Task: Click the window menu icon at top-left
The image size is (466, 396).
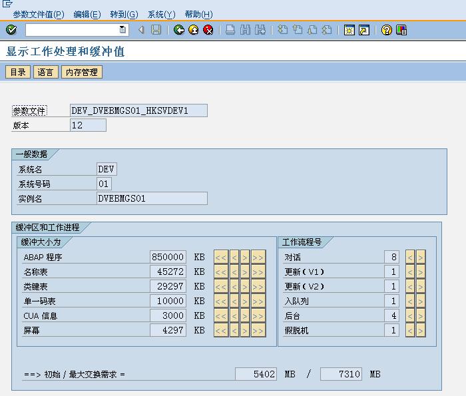Action: pos(7,3)
